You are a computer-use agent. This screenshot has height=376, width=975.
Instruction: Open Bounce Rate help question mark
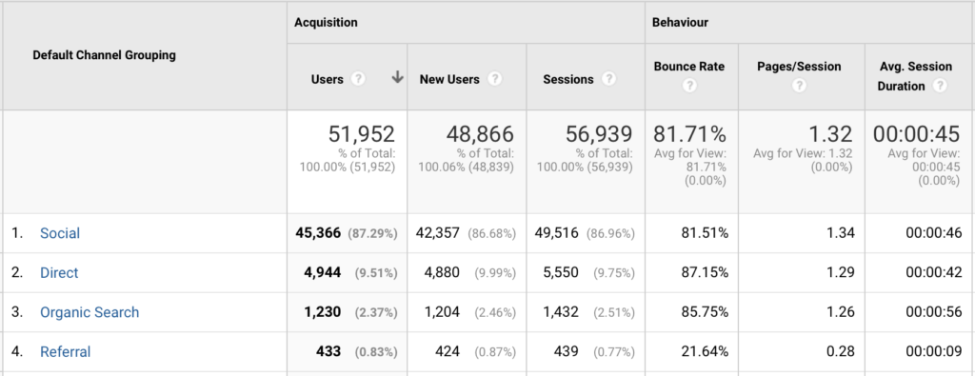[x=689, y=86]
